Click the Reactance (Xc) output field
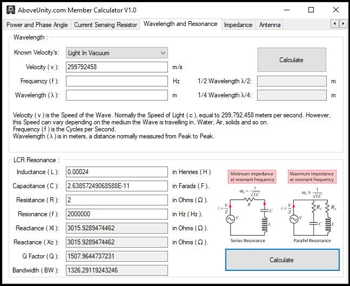Image resolution: width=350 pixels, height=286 pixels. pyautogui.click(x=117, y=242)
